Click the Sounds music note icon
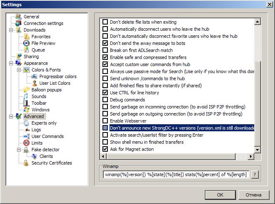 27,96
